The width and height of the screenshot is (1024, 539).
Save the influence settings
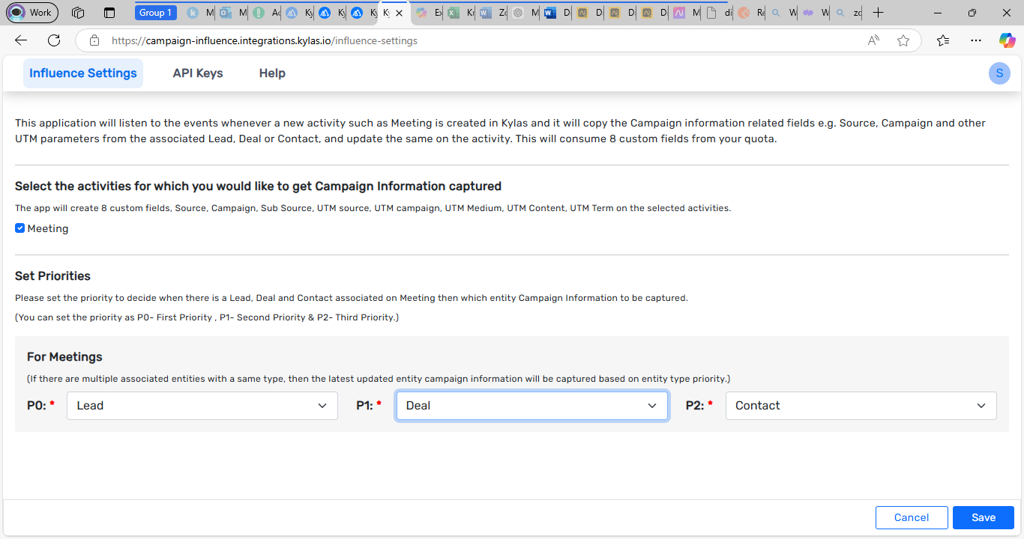coord(984,517)
